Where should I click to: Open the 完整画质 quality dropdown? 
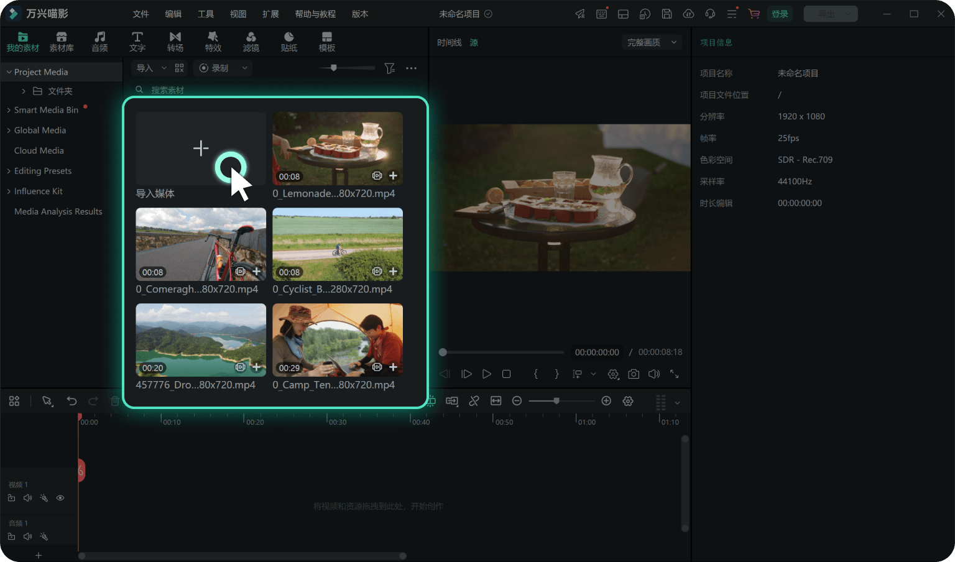652,42
